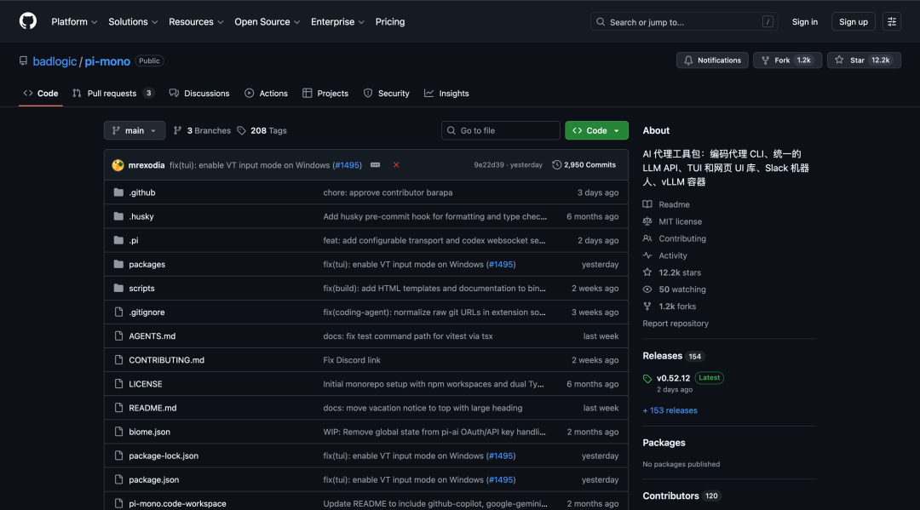Screen dimensions: 920x510
Task: Switch to the Insights tab
Action: (x=446, y=93)
